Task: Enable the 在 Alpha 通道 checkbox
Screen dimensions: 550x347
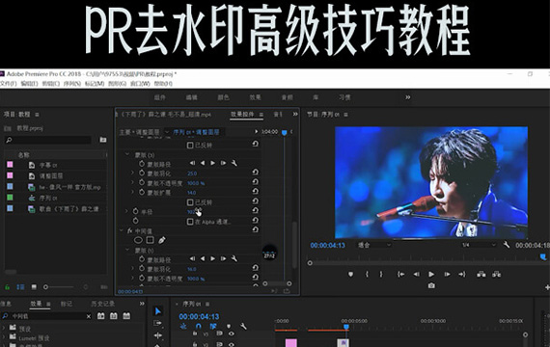Action: point(190,222)
